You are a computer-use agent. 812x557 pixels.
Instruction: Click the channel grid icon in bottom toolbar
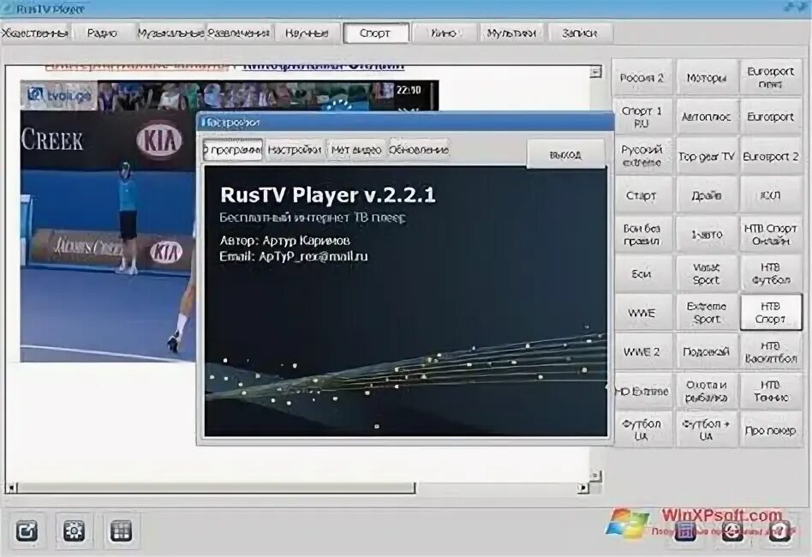click(121, 530)
